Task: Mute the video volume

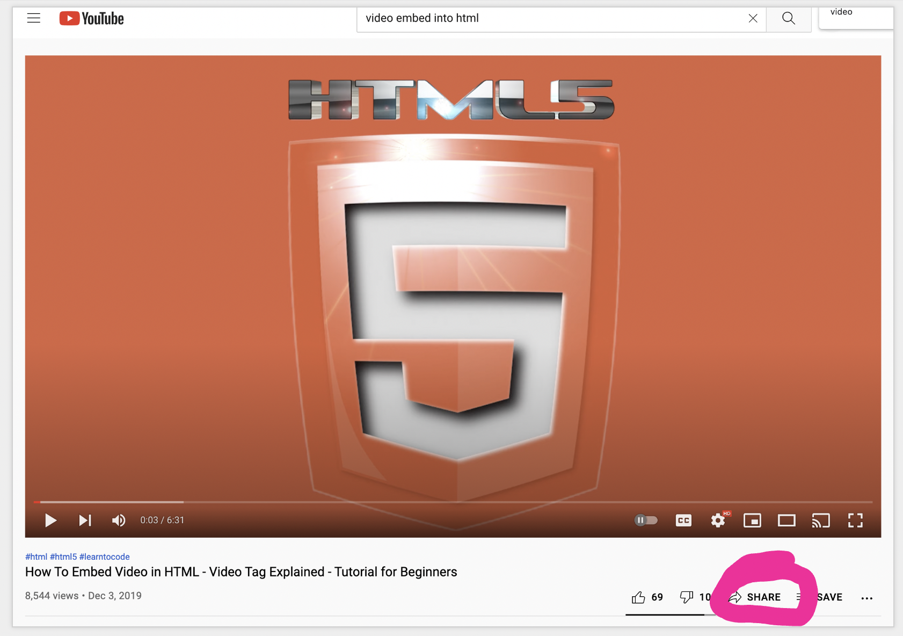Action: point(119,520)
